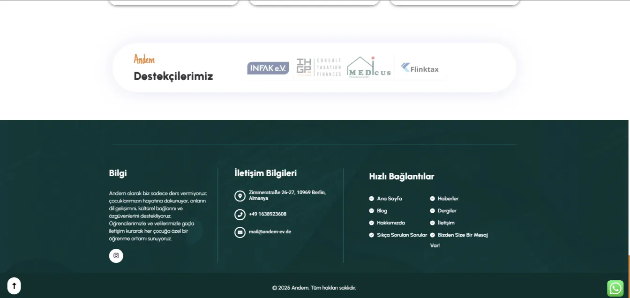Screen dimensions: 630x298
Task: Click the location pin icon
Action: point(240,196)
